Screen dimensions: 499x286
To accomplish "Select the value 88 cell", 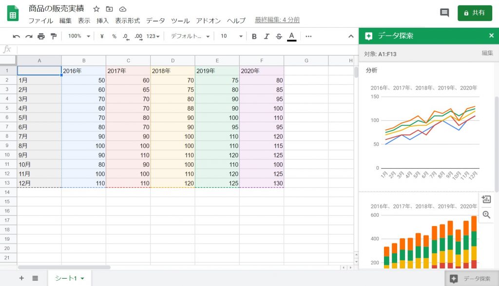I will (173, 108).
